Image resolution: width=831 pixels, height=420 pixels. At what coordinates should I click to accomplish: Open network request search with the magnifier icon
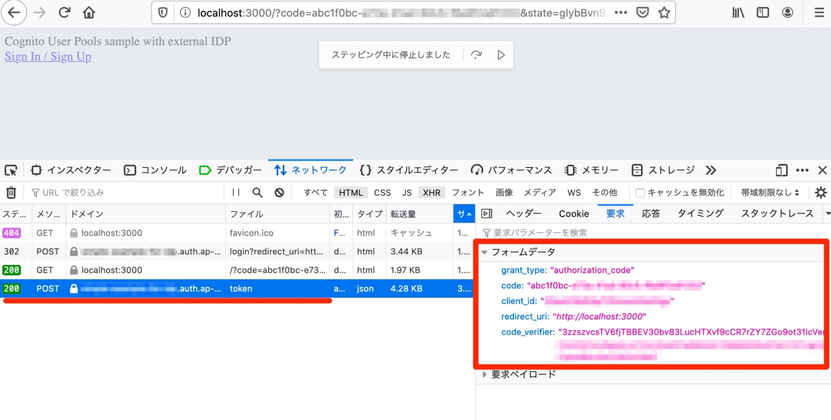click(257, 192)
